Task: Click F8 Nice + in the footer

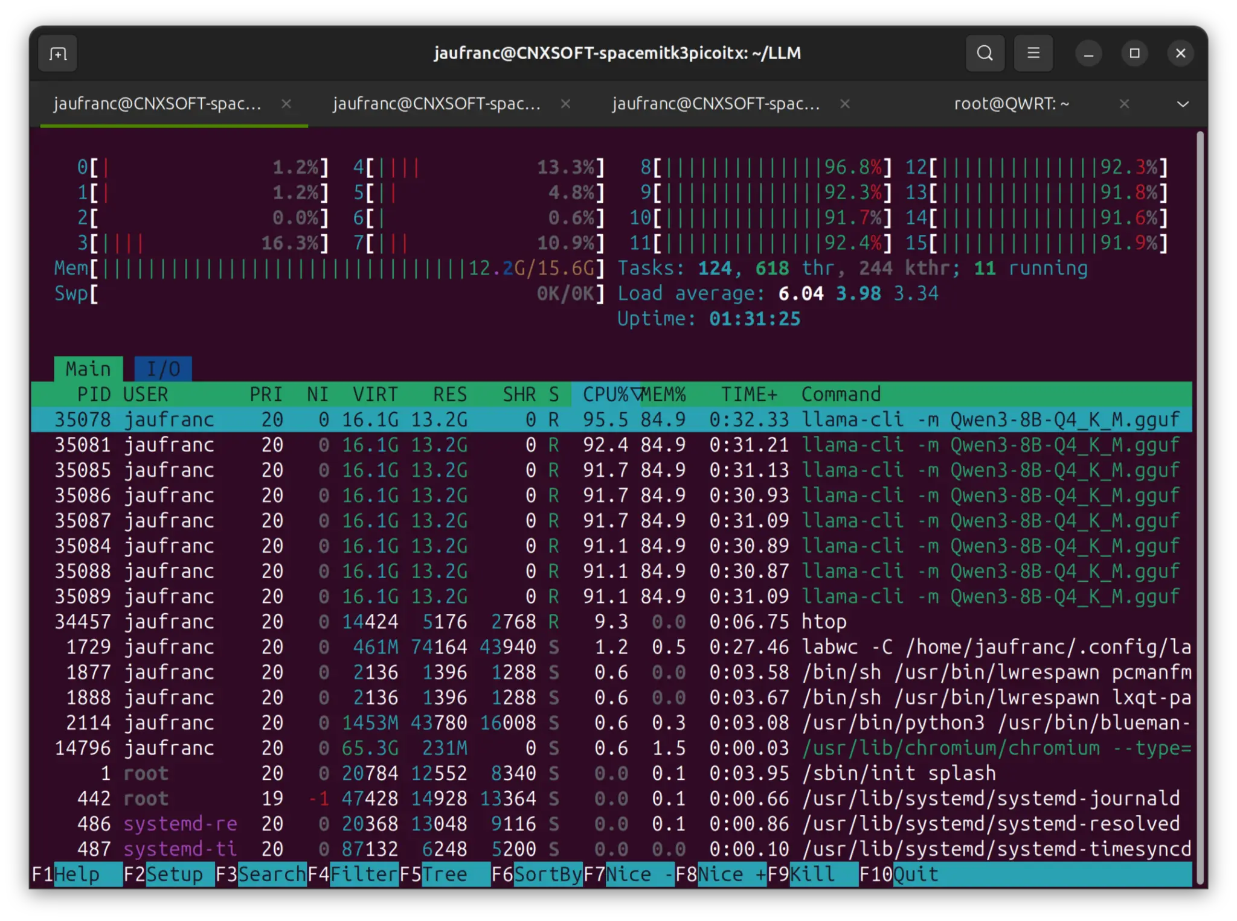Action: coord(721,874)
